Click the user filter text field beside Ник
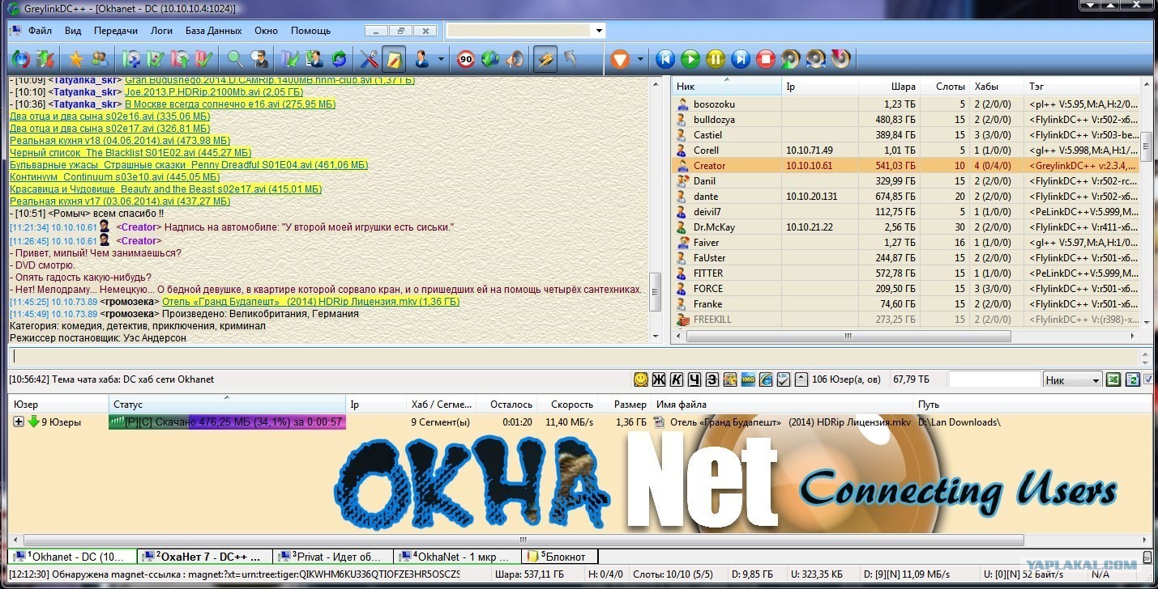This screenshot has width=1158, height=589. click(x=994, y=379)
